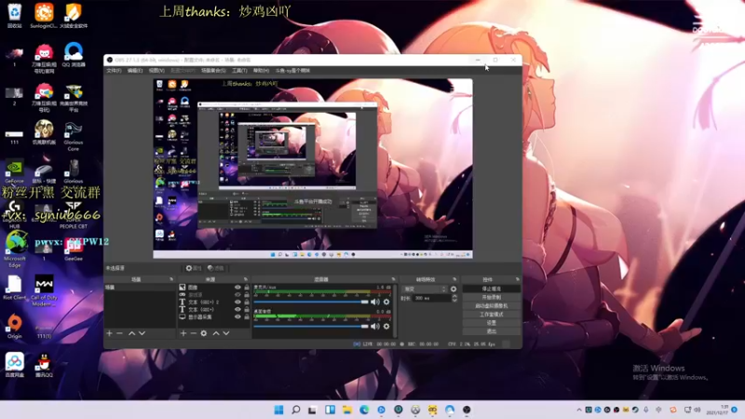Adjust the first mixer track volume slider
This screenshot has width=745, height=419.
tap(311, 302)
